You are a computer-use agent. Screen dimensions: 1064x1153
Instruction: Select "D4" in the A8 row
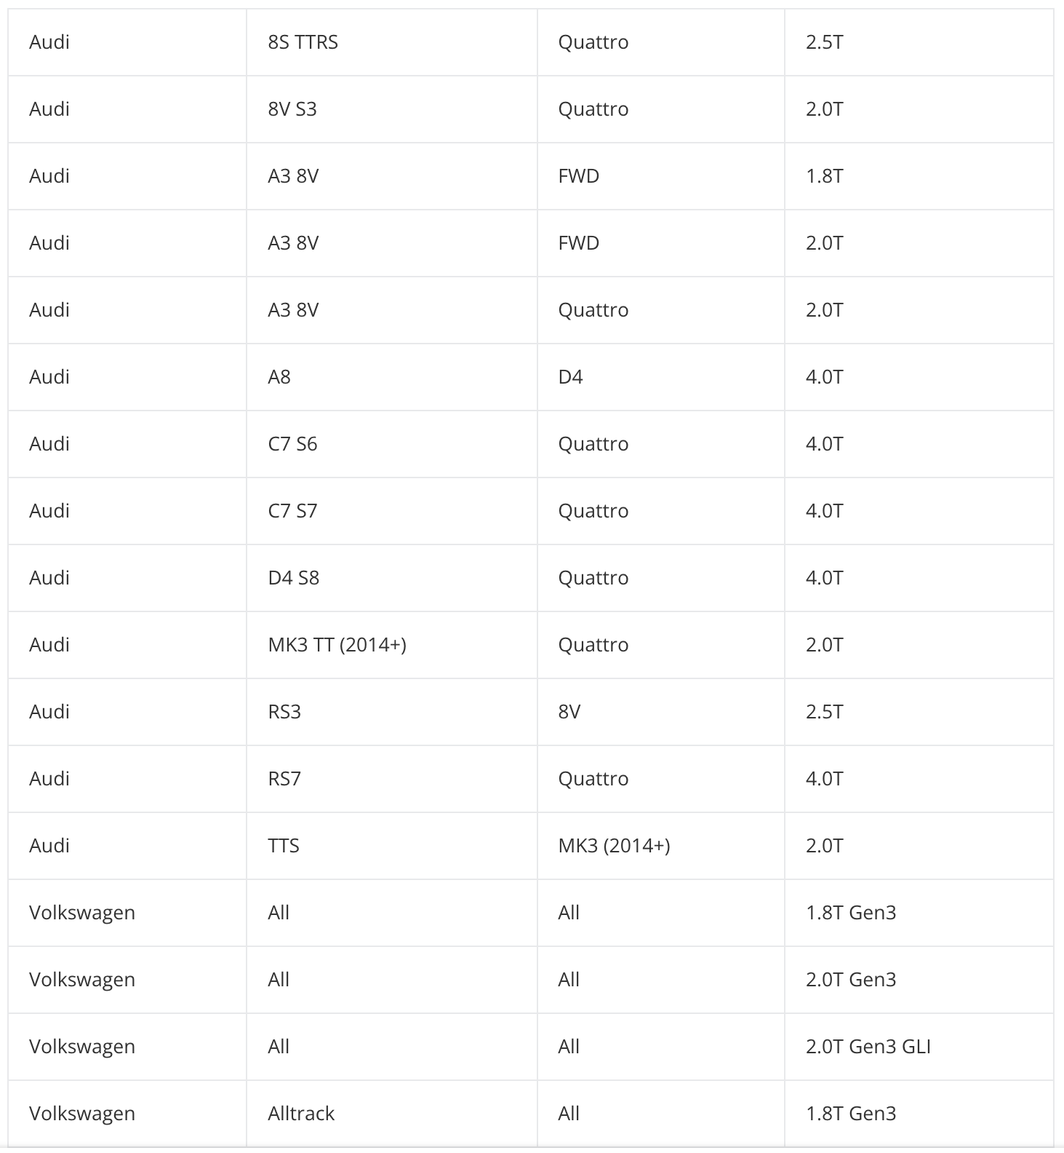[x=570, y=377]
